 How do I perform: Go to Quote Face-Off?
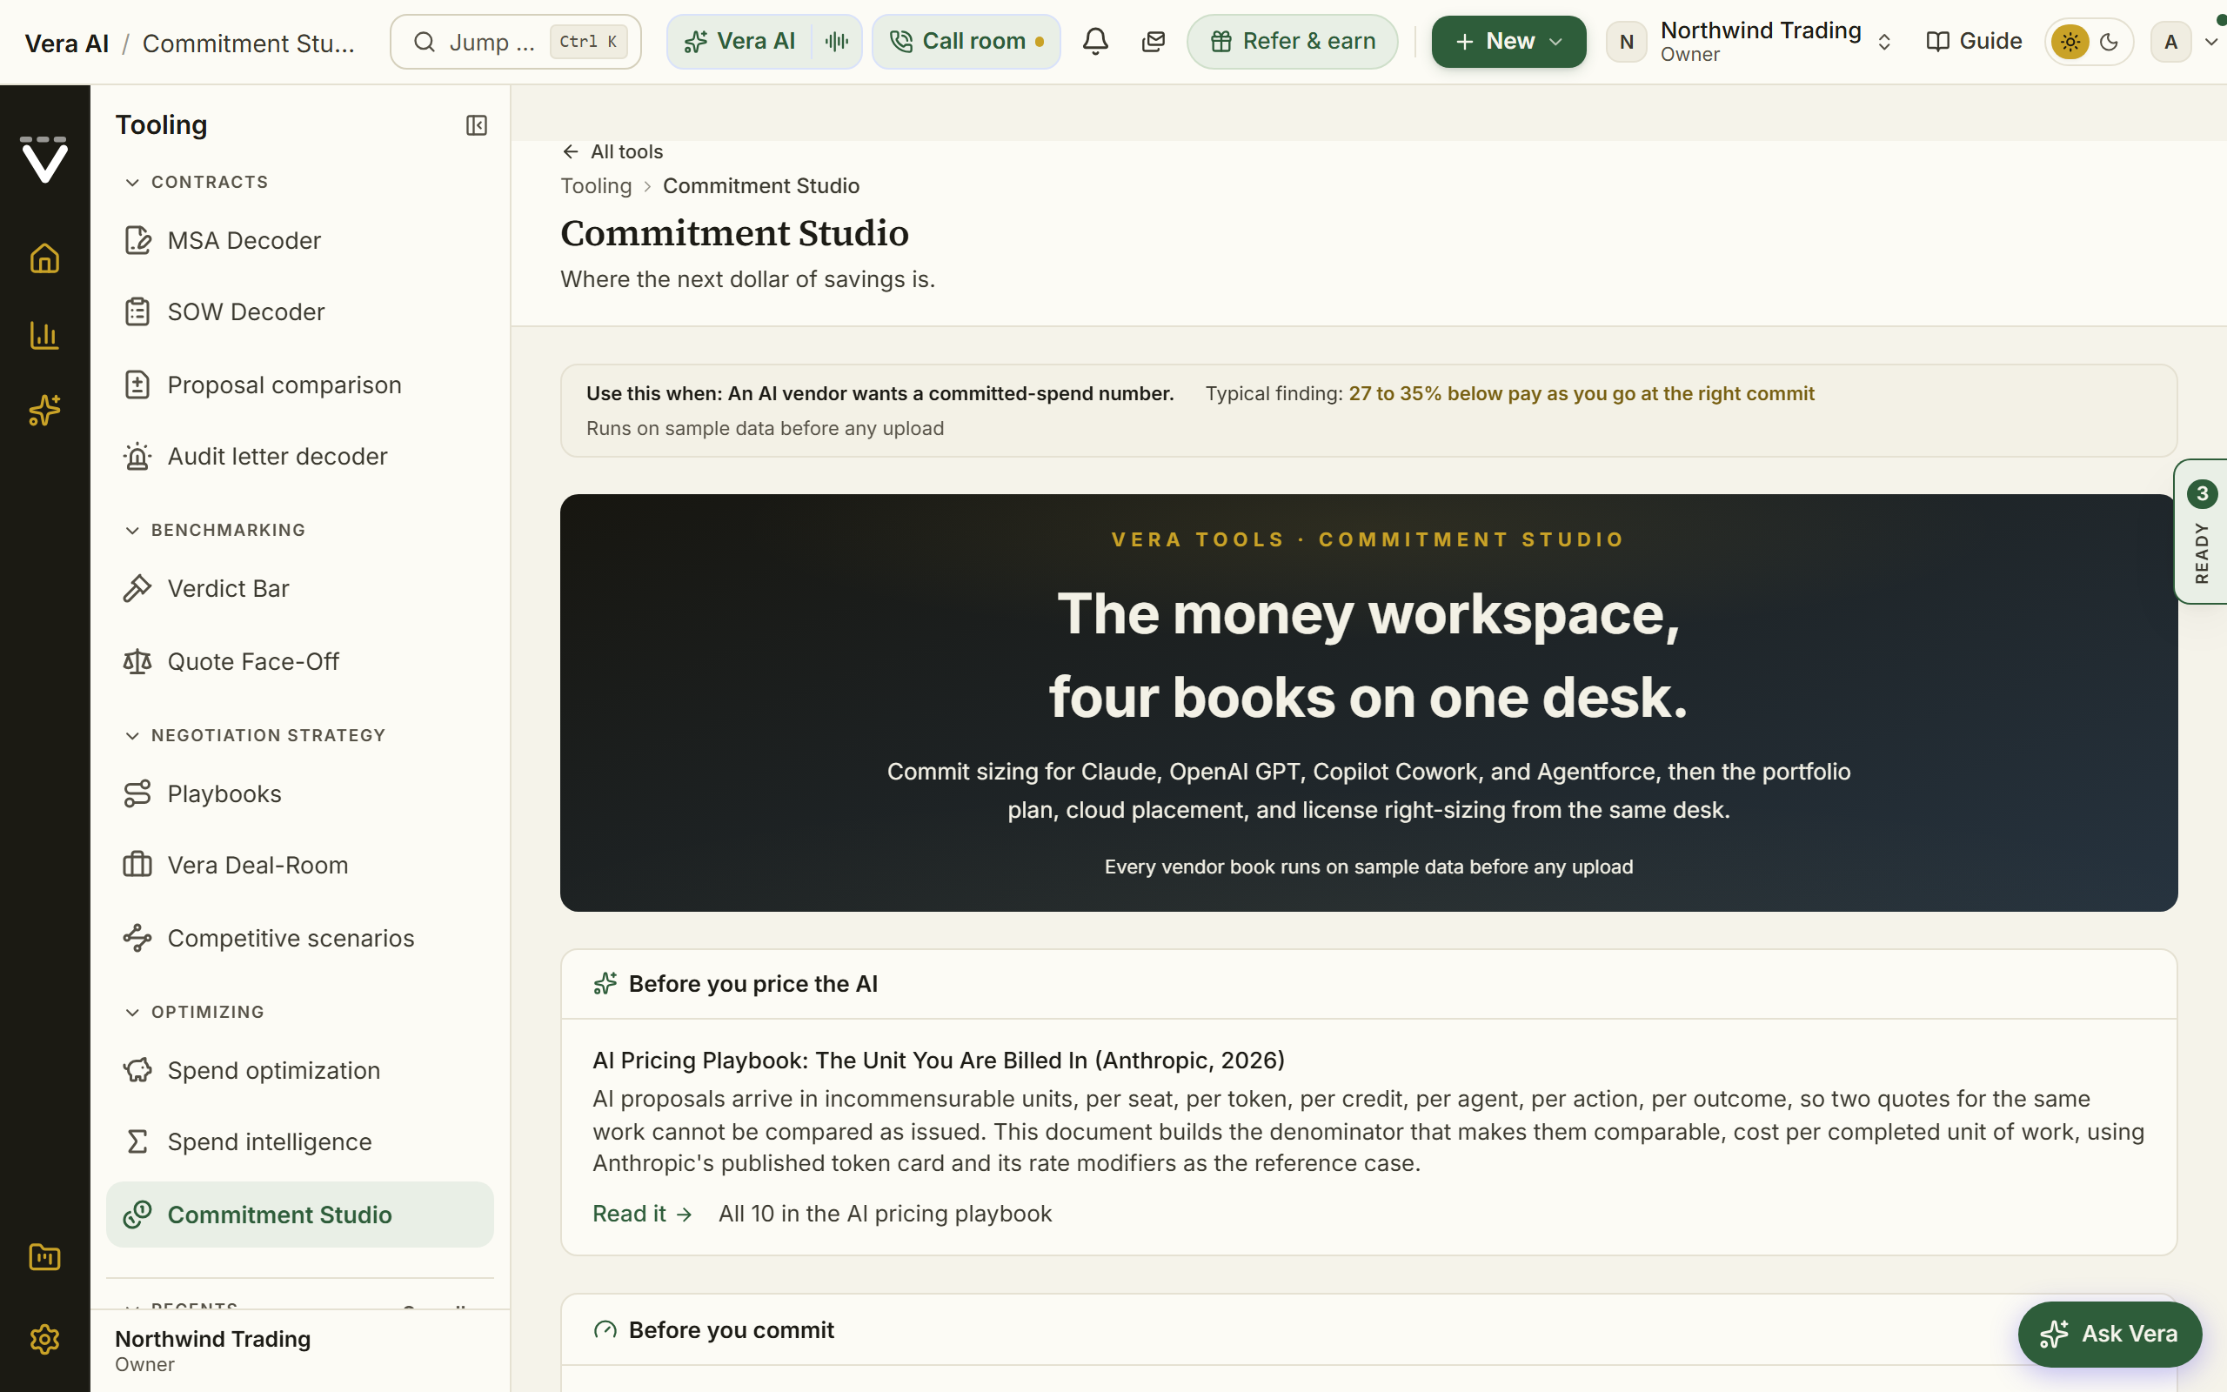click(x=300, y=662)
